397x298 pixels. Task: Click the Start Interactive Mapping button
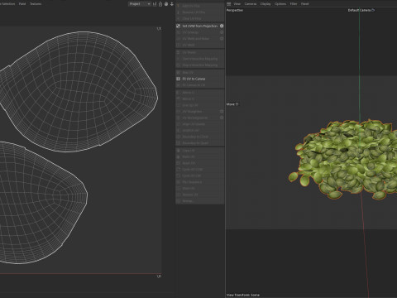pyautogui.click(x=200, y=59)
